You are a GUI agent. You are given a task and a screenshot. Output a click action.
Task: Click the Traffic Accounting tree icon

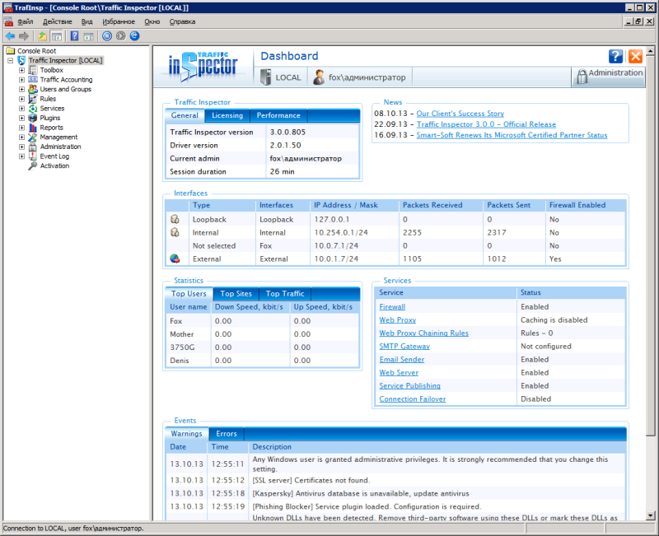coord(33,79)
